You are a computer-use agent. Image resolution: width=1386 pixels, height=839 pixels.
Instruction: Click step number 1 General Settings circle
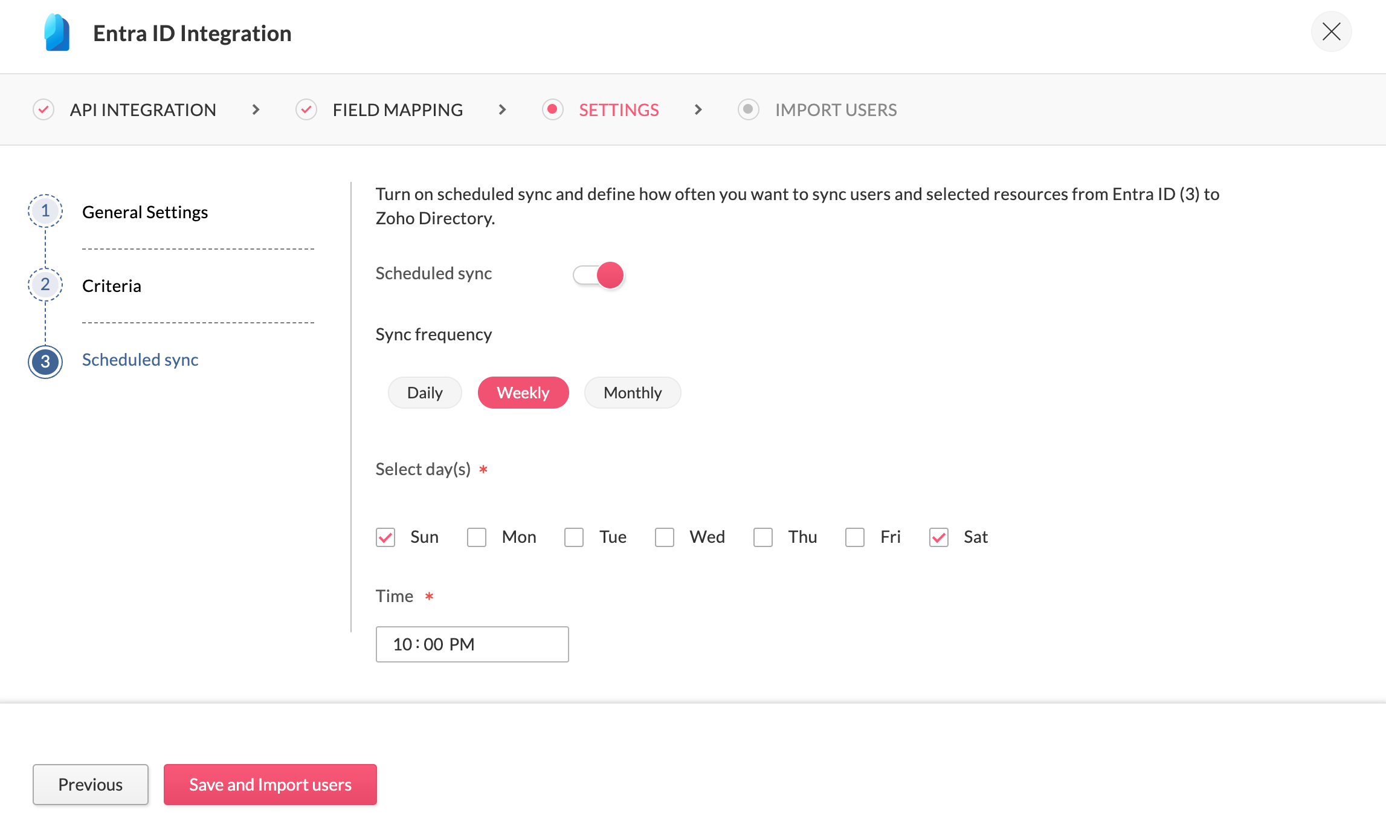[x=45, y=211]
